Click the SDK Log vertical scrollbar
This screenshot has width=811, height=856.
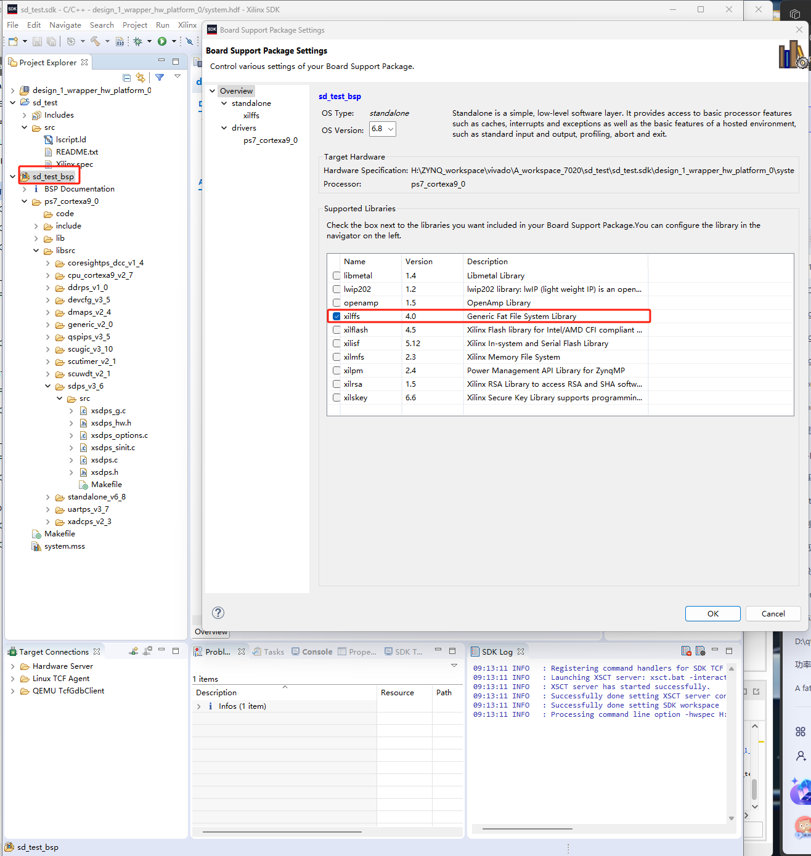pyautogui.click(x=732, y=743)
